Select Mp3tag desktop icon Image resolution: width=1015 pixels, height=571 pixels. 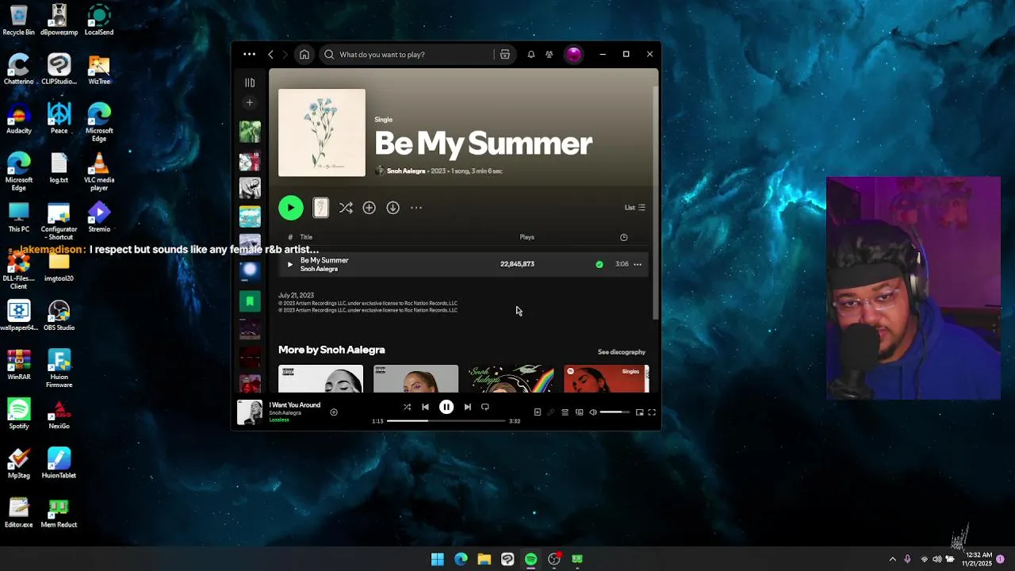(x=19, y=463)
